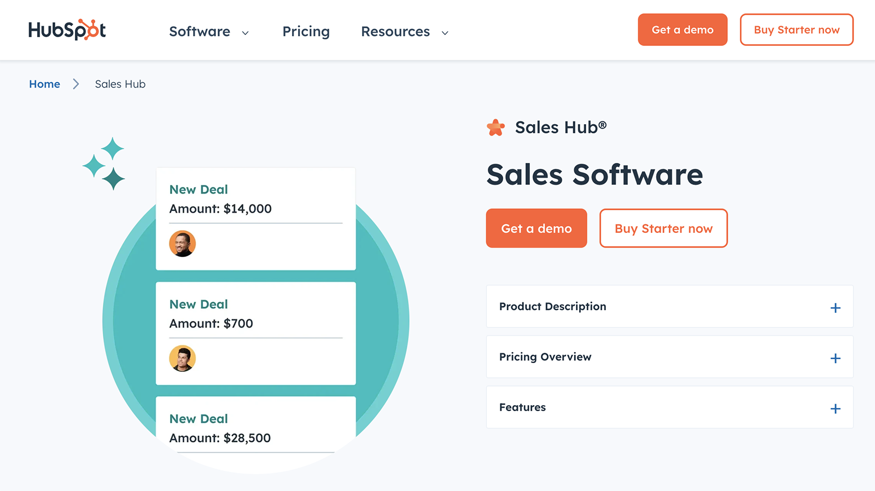The image size is (875, 491).
Task: Click the avatar on the $700 deal card
Action: 183,359
